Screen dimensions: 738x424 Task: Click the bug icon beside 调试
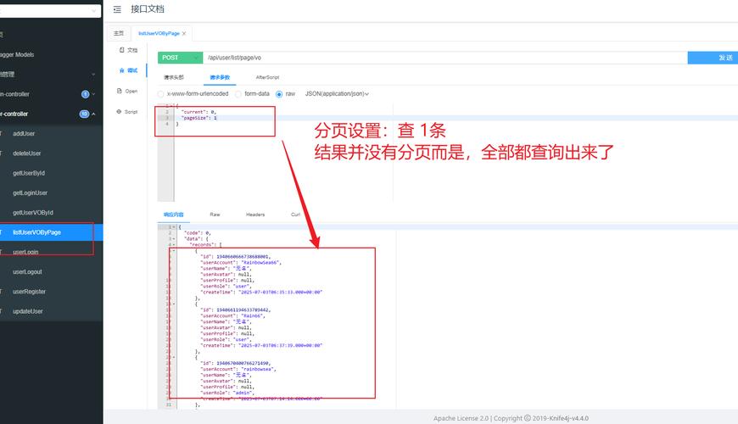[122, 70]
